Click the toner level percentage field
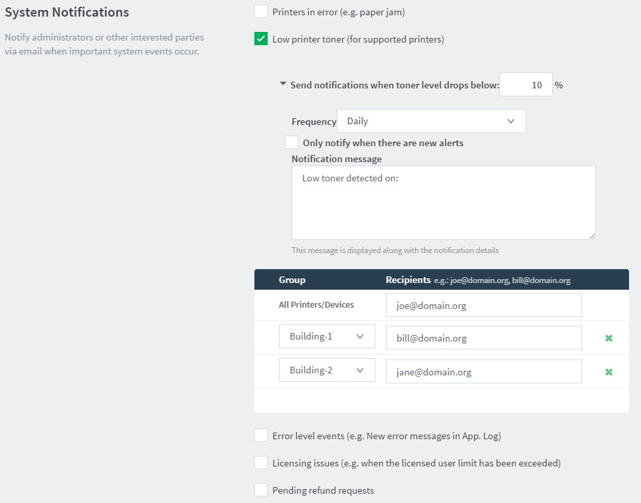This screenshot has height=503, width=641. pos(525,84)
